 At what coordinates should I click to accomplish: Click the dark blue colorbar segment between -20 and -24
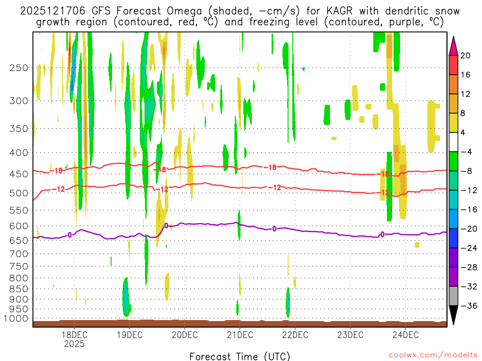(x=453, y=238)
